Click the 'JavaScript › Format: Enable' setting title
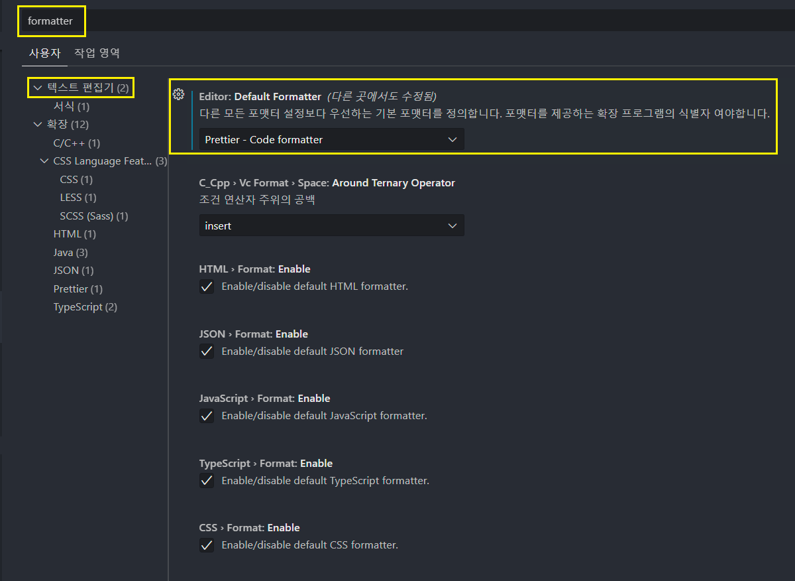The width and height of the screenshot is (795, 581). click(264, 399)
